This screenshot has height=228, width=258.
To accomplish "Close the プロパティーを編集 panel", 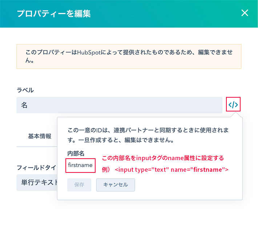I will 245,13.
